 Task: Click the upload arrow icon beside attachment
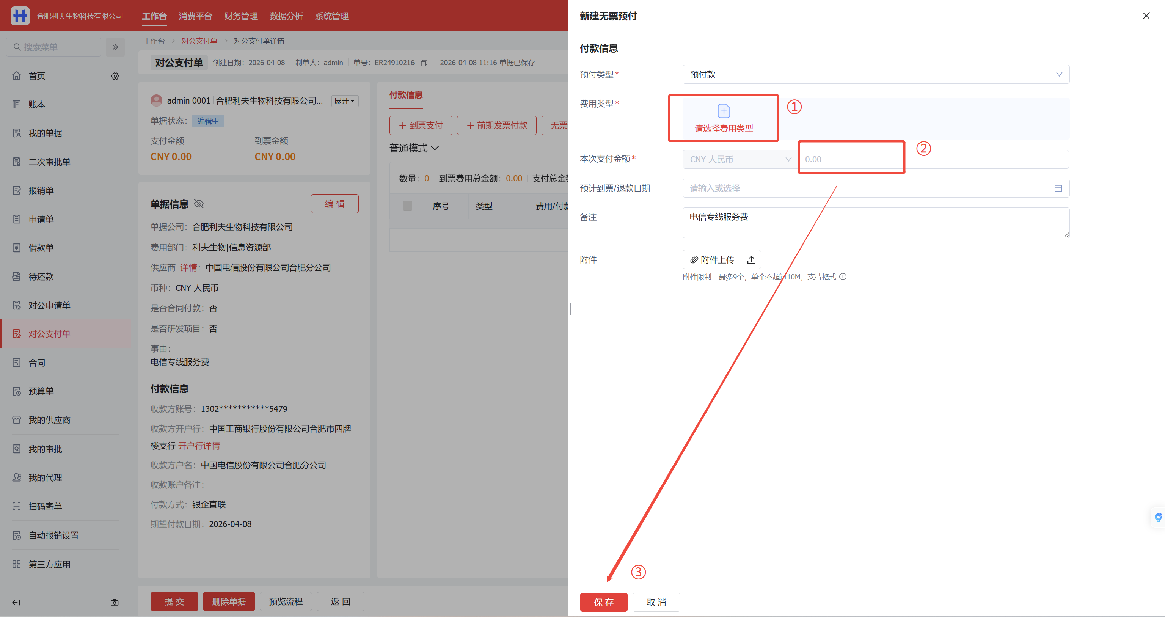tap(751, 260)
